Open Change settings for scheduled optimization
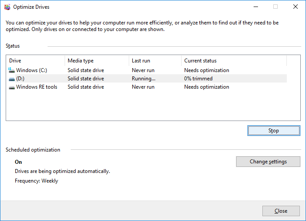The width and height of the screenshot is (306, 221). point(268,162)
